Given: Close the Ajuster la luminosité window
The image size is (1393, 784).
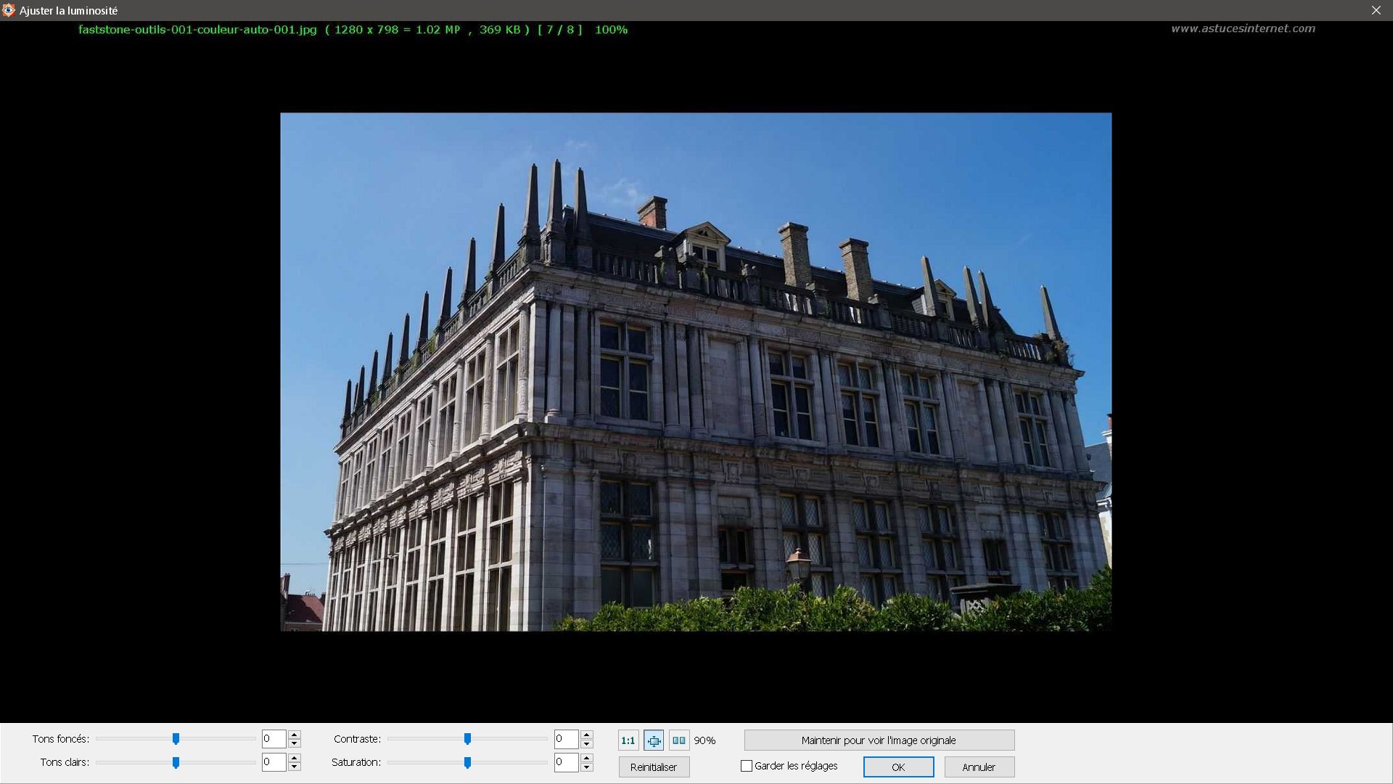Looking at the screenshot, I should [x=1376, y=10].
